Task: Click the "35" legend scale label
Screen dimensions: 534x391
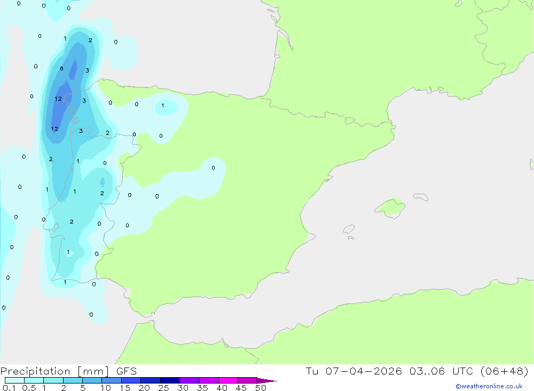Action: coord(202,388)
